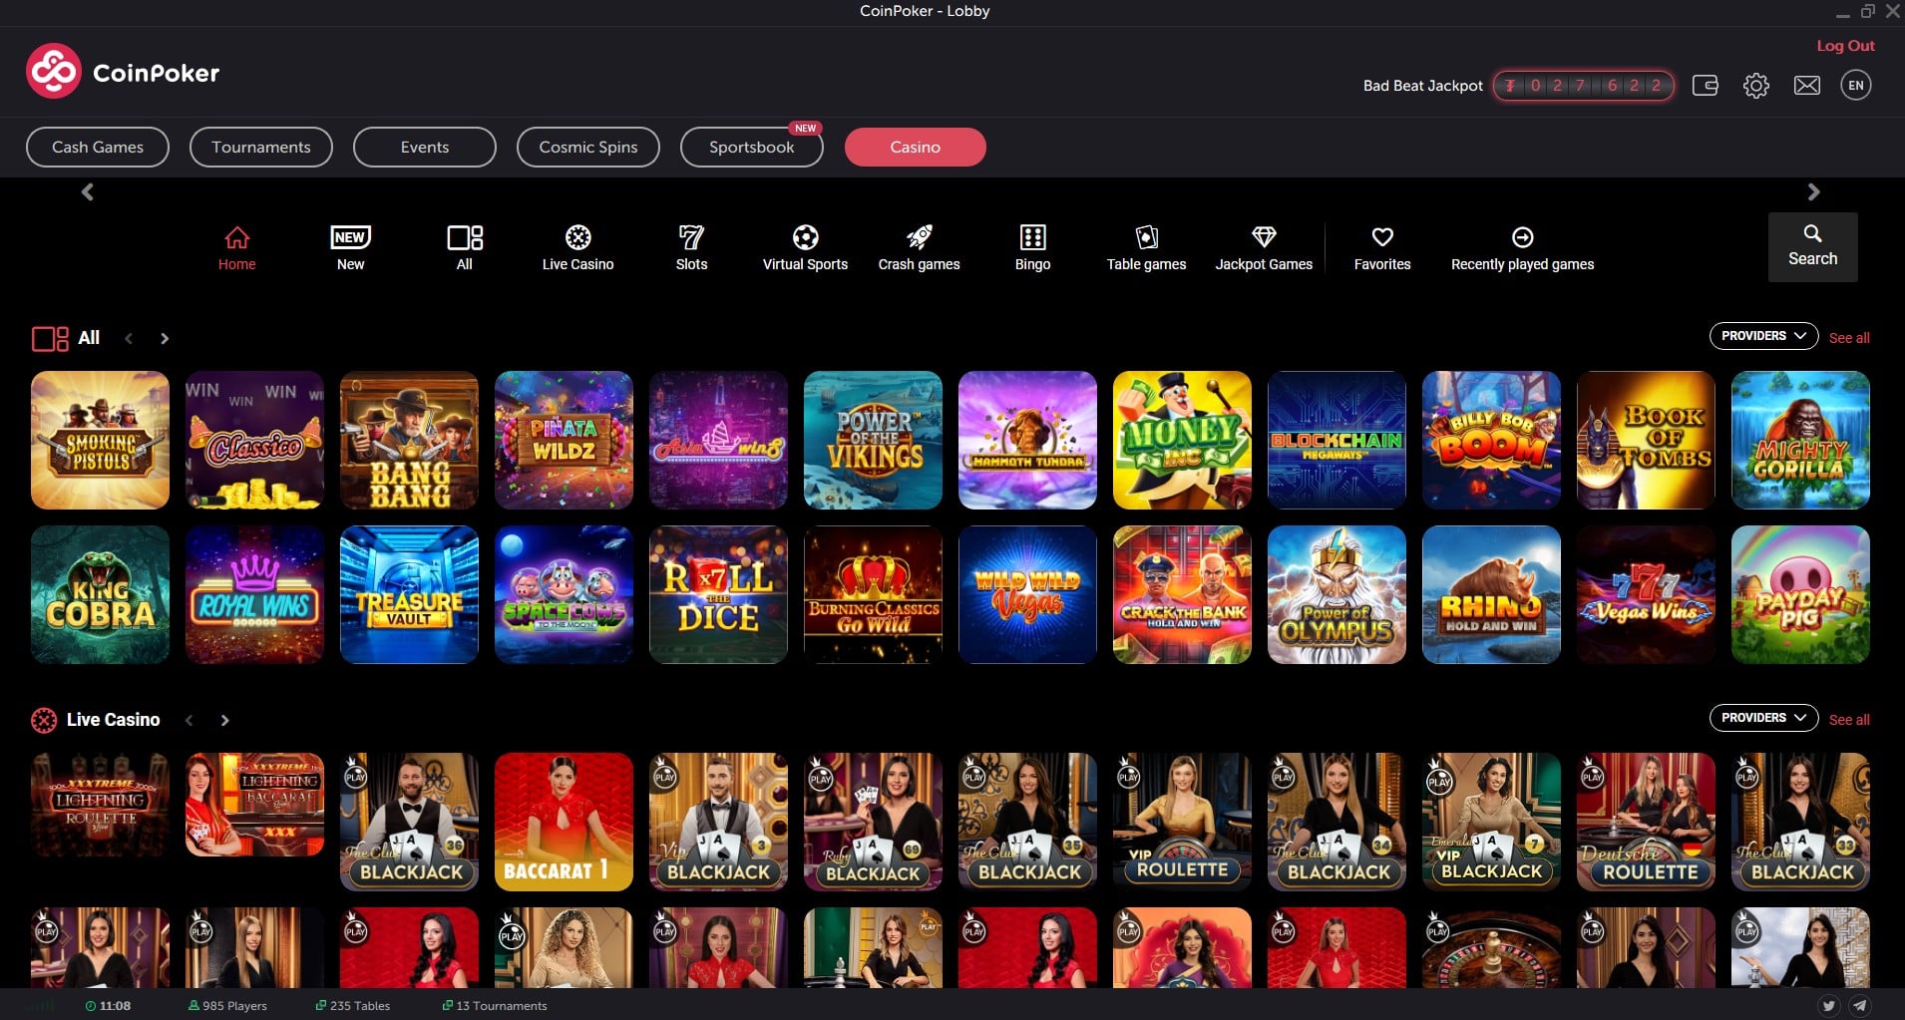Open settings gear icon
This screenshot has width=1905, height=1020.
[1756, 86]
